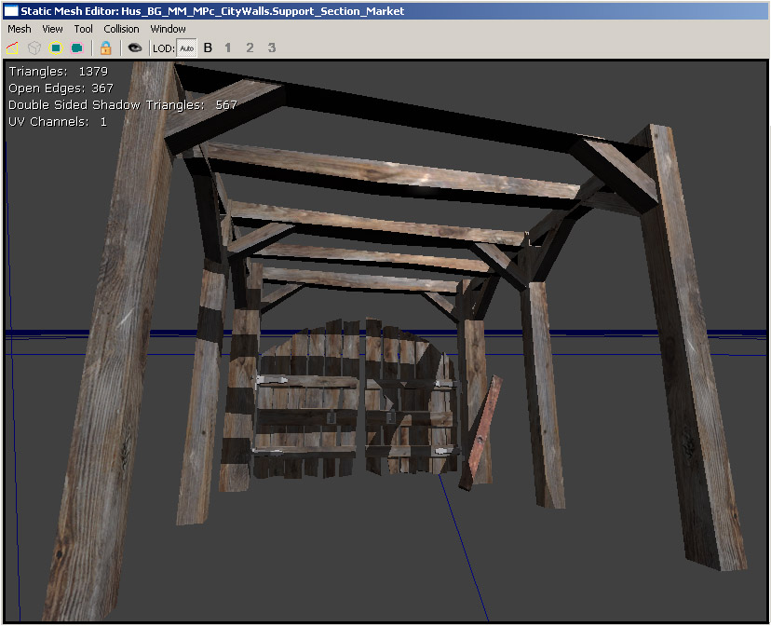
Task: Select LOD level 1
Action: (x=228, y=48)
